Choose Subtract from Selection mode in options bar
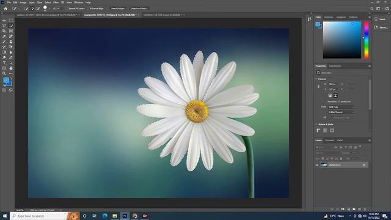The width and height of the screenshot is (391, 220). coord(38,9)
